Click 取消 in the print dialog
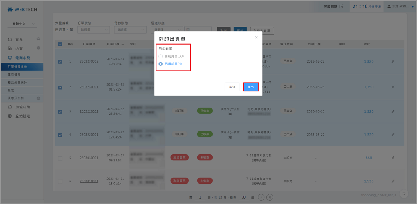417x204 pixels. pos(232,87)
